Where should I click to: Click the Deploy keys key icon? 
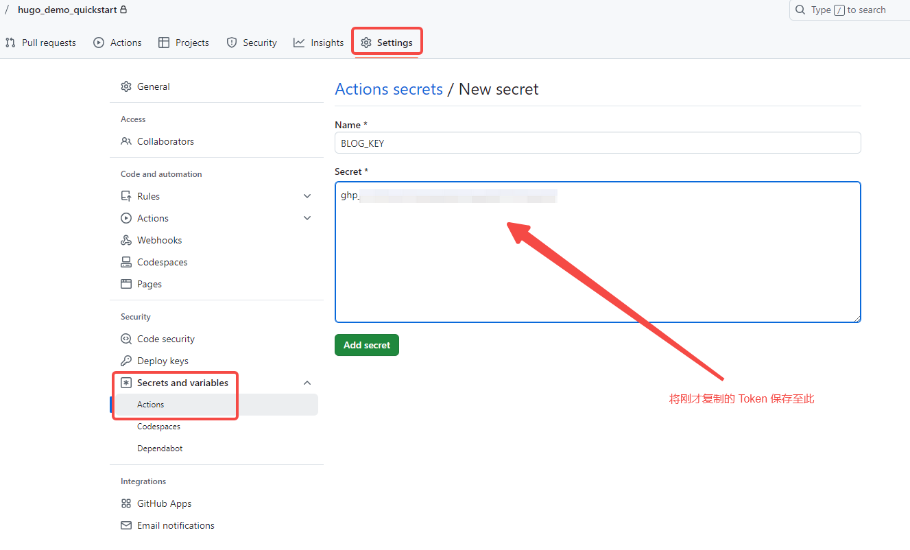(126, 361)
